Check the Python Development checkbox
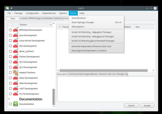162x114 pixels. (x=10, y=56)
